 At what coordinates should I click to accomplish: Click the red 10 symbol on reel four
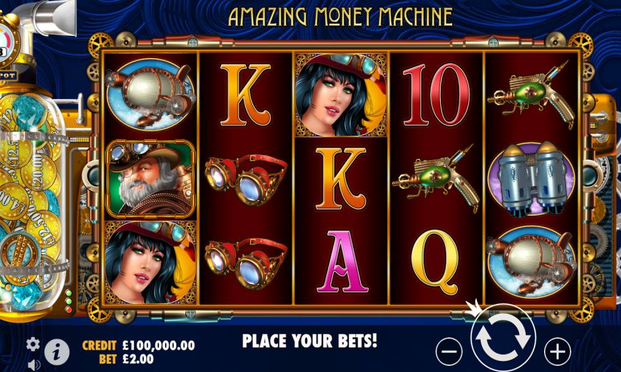pos(436,95)
